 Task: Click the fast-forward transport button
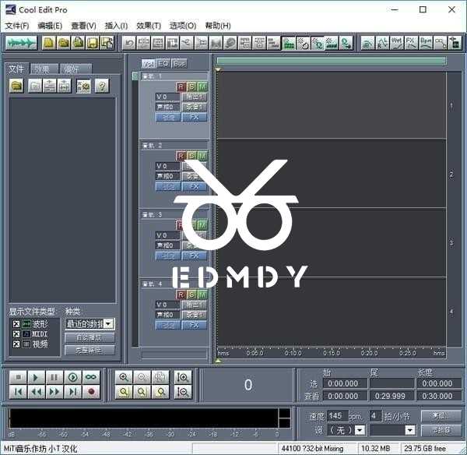[54, 391]
